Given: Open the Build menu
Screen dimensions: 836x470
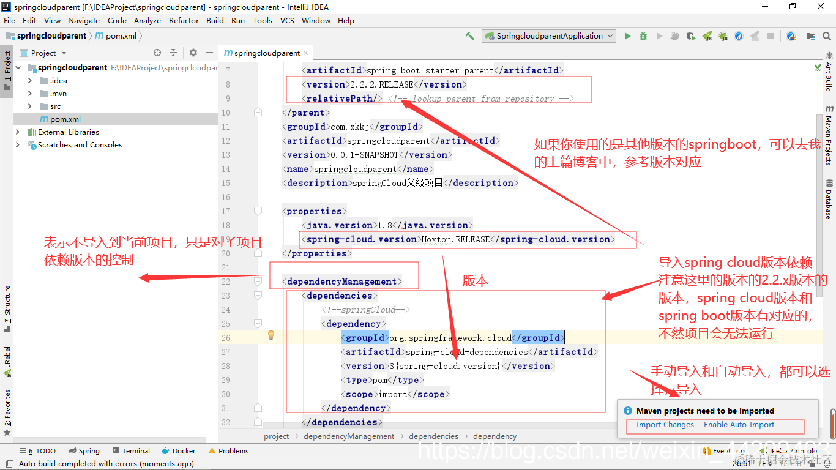Looking at the screenshot, I should (x=215, y=20).
